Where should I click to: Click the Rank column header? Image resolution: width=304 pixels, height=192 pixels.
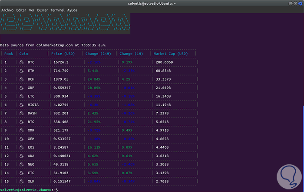click(x=9, y=54)
